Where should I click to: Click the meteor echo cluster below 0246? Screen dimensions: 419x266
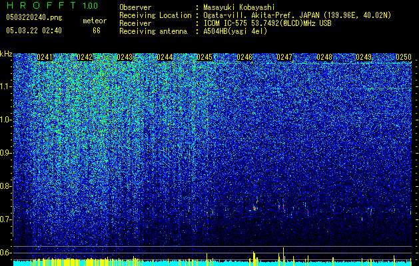(x=254, y=207)
